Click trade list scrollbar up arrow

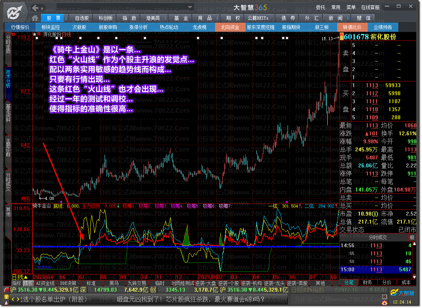click(414, 244)
